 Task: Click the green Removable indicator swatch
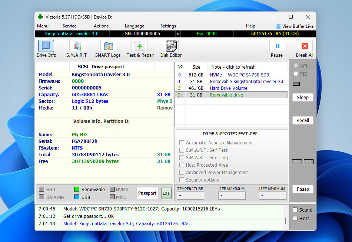pos(77,189)
